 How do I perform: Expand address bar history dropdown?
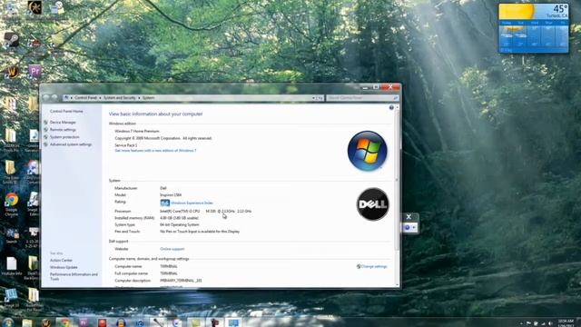(x=313, y=98)
